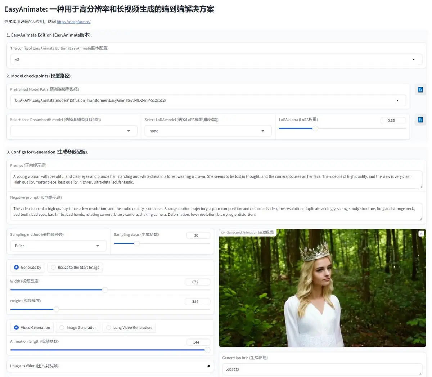The image size is (432, 377).
Task: Select Resize to the Start Image option
Action: [75, 267]
